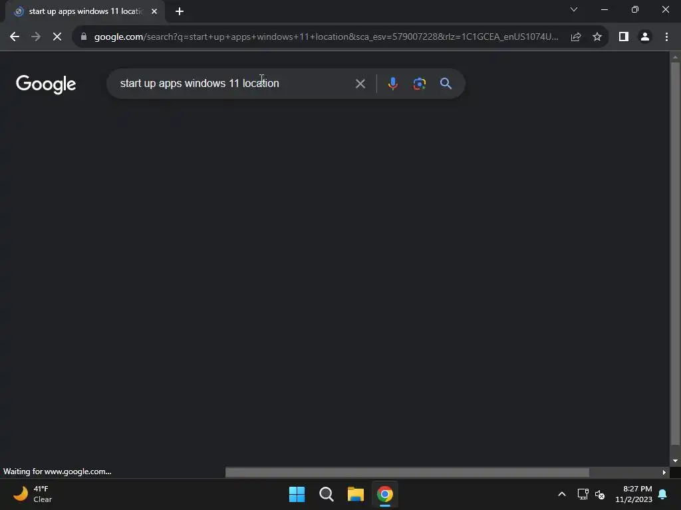Open network settings from the tray

tap(583, 494)
